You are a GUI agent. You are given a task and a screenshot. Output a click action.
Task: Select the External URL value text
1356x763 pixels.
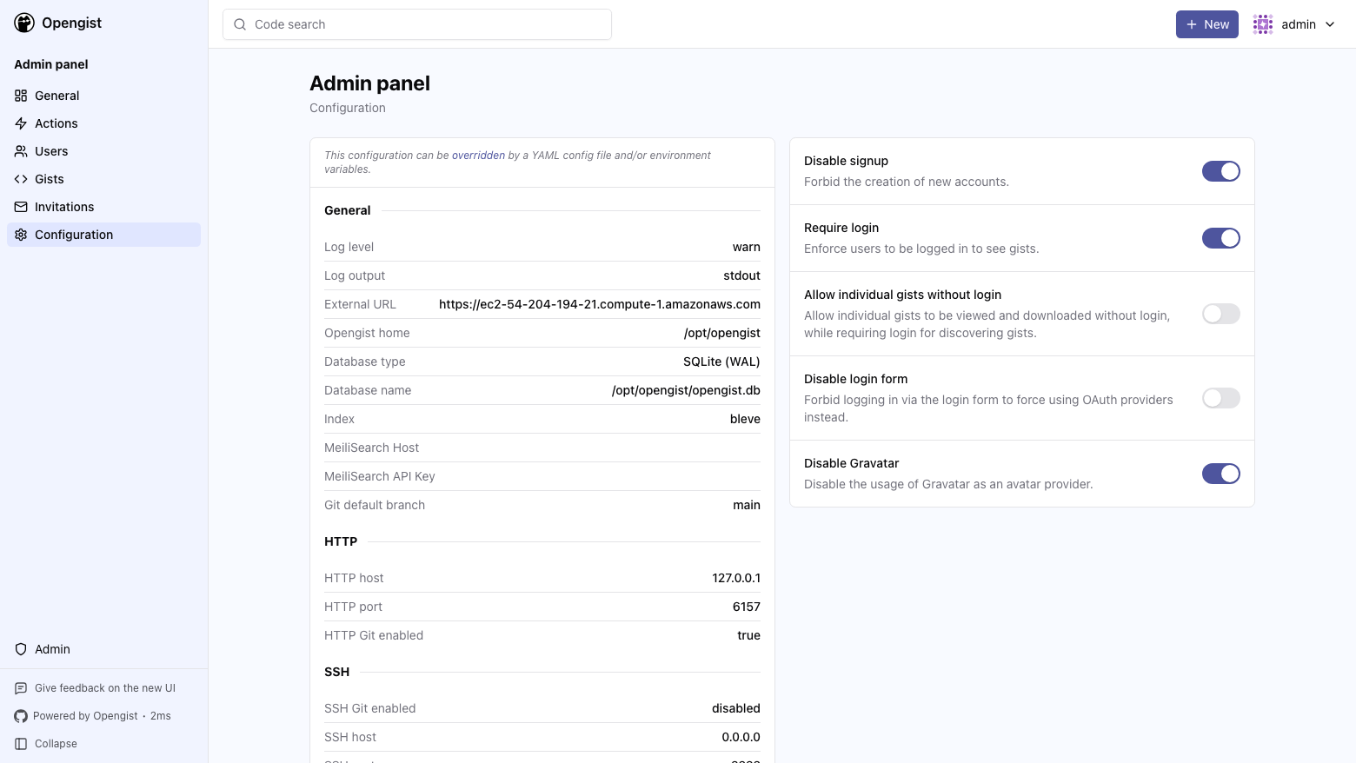(600, 304)
